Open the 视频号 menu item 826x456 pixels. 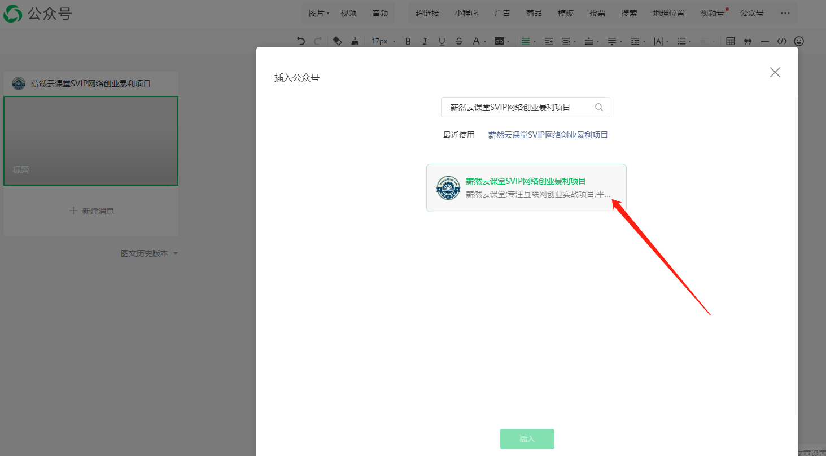[x=713, y=13]
